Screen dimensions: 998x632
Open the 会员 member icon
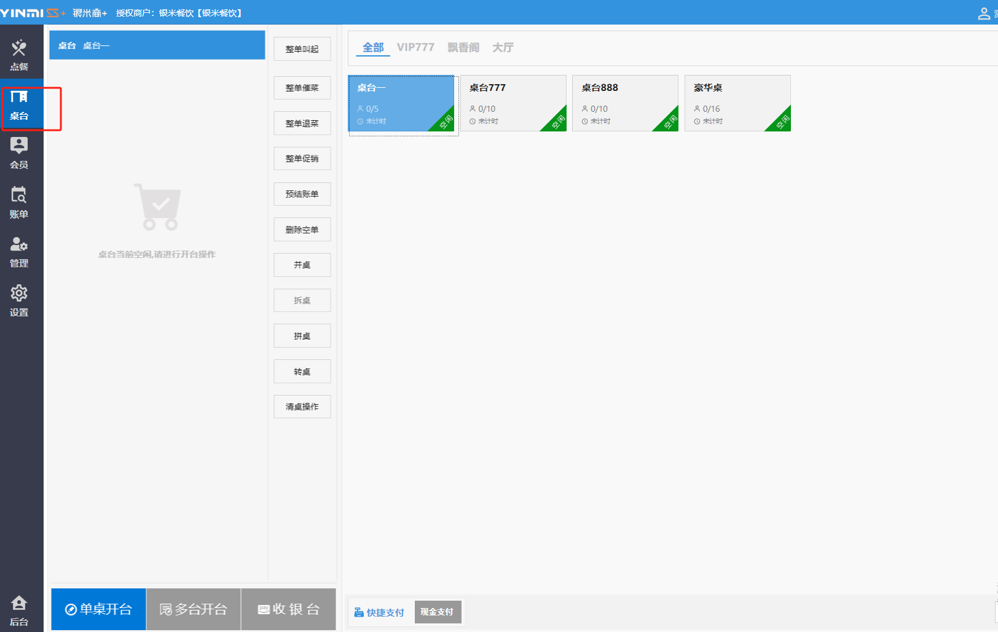point(19,153)
